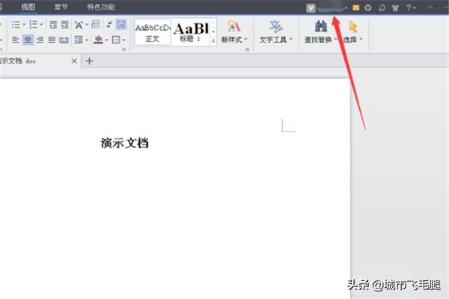
Task: Open Find and Replace (查找替换) binoculars
Action: tap(321, 27)
